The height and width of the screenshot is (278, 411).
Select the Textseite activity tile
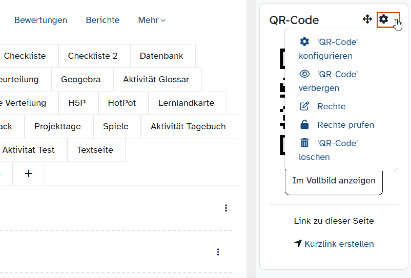pyautogui.click(x=95, y=150)
